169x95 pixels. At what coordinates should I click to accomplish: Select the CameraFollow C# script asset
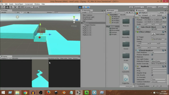(x=126, y=67)
